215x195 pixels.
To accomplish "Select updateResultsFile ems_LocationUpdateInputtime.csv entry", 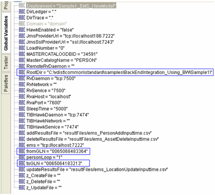I will point(97,169).
